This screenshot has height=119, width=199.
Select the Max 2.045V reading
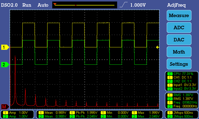coord(149,117)
